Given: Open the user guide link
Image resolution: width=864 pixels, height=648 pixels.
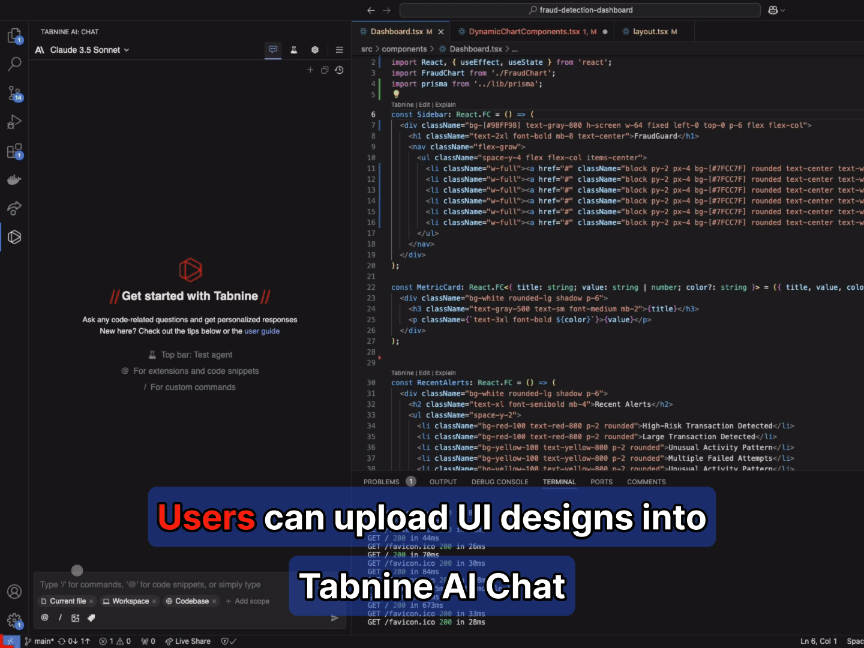Looking at the screenshot, I should pyautogui.click(x=262, y=331).
